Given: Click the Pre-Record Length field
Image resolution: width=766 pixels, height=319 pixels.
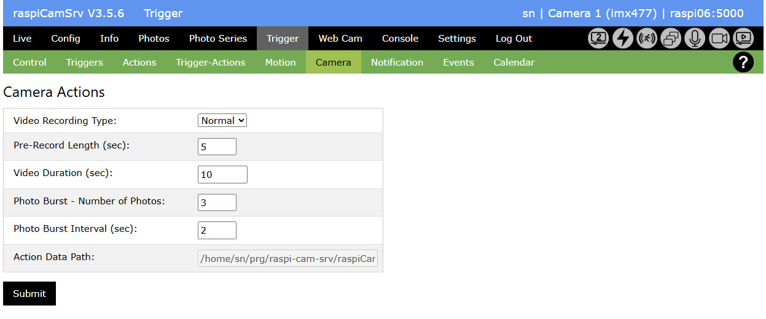Looking at the screenshot, I should click(x=217, y=147).
